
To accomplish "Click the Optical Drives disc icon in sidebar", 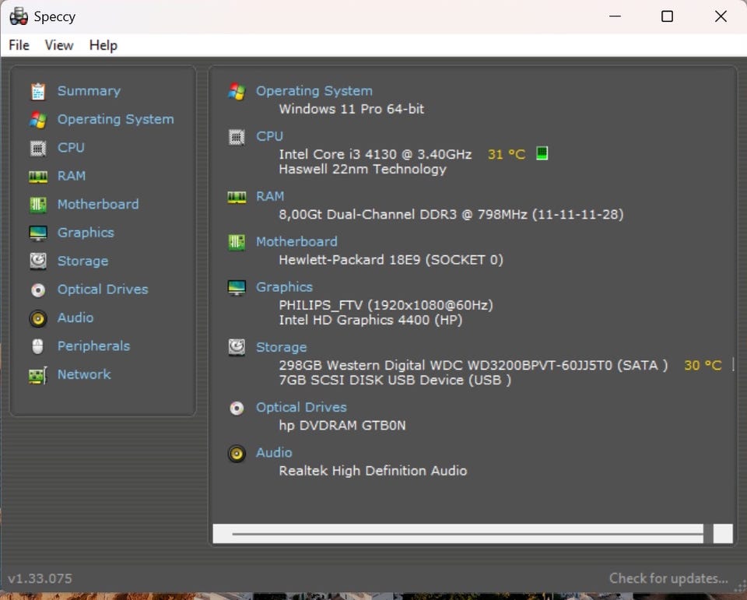I will (38, 289).
